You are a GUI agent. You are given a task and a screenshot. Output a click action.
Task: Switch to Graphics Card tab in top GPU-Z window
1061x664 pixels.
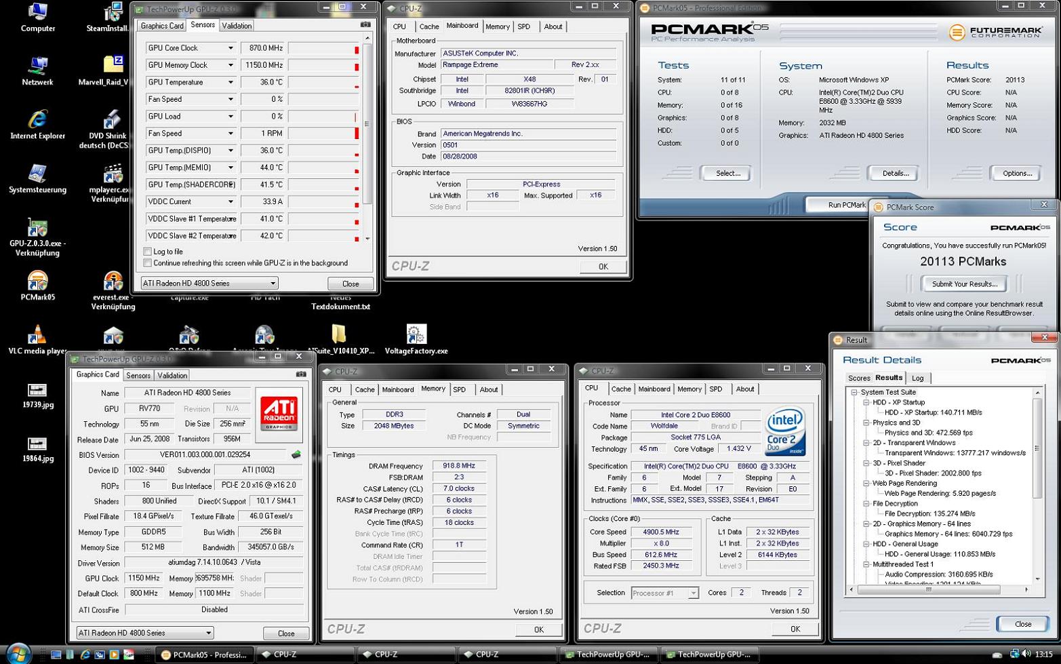pos(162,26)
